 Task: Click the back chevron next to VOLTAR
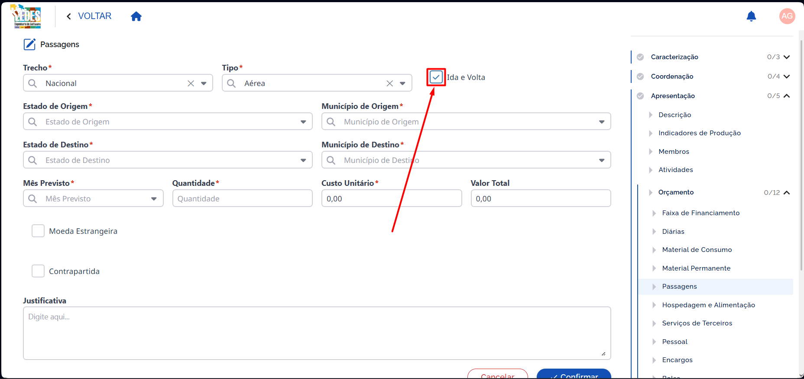click(x=68, y=16)
